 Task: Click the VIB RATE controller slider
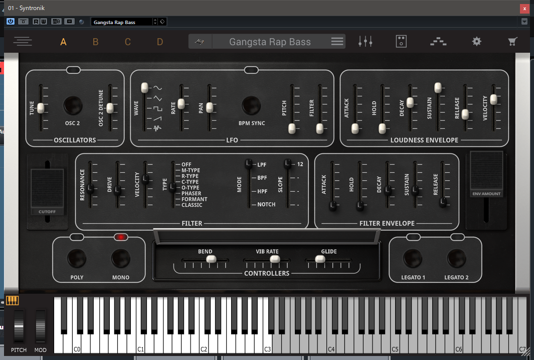coord(275,259)
